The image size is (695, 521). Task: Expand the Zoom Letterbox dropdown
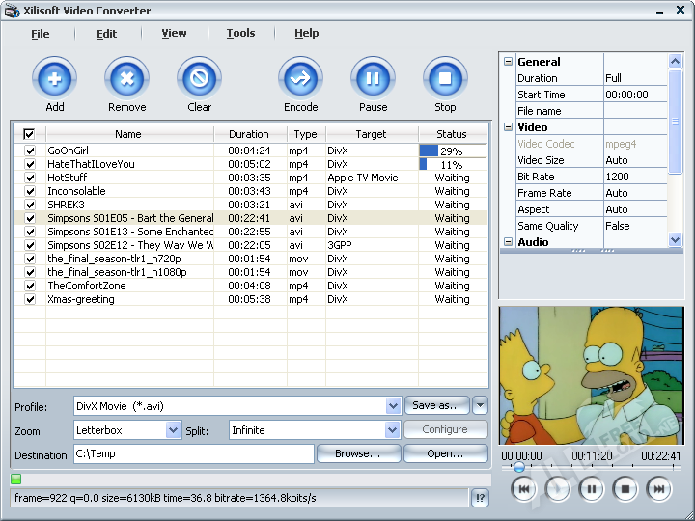point(173,430)
